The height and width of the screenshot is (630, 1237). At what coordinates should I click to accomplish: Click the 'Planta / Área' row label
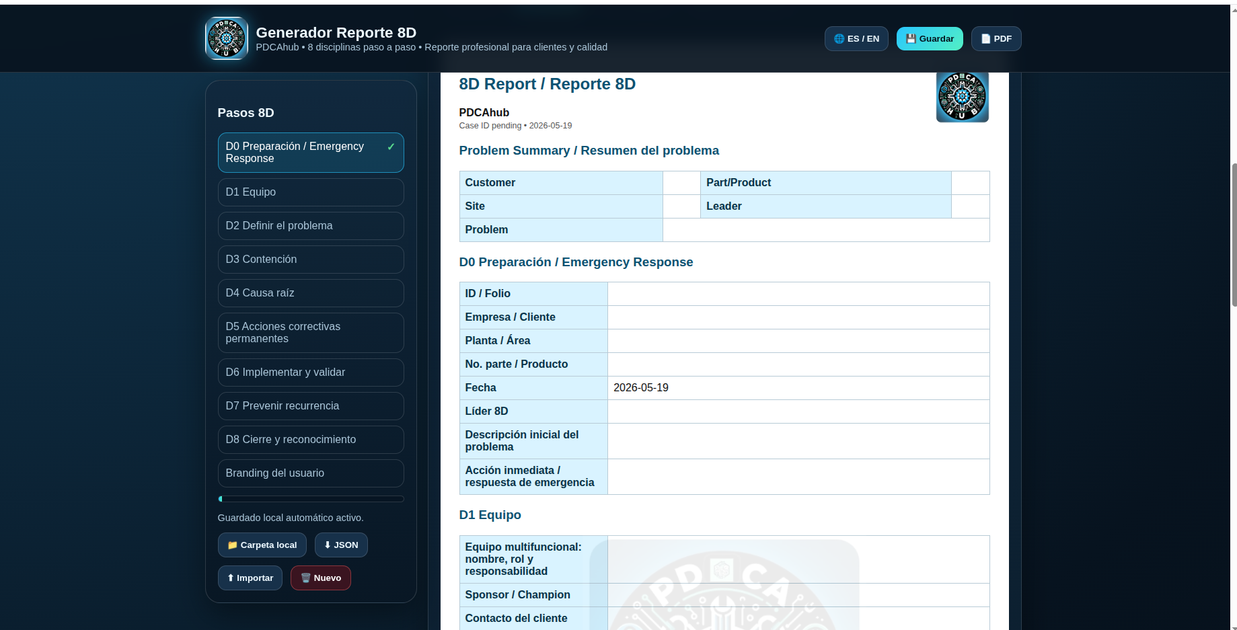pos(498,341)
